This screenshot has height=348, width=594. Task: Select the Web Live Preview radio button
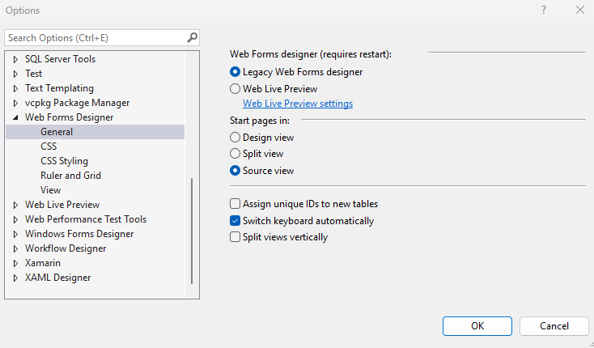tap(235, 89)
